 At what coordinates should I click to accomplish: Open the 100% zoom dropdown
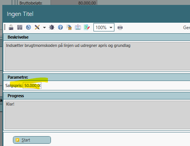(104, 27)
